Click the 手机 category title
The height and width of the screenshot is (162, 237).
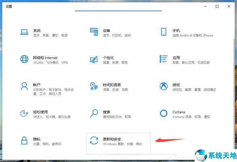click(x=176, y=31)
